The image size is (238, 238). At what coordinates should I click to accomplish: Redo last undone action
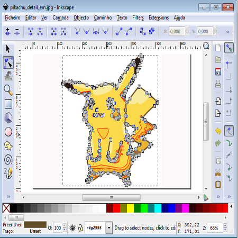click(x=218, y=143)
